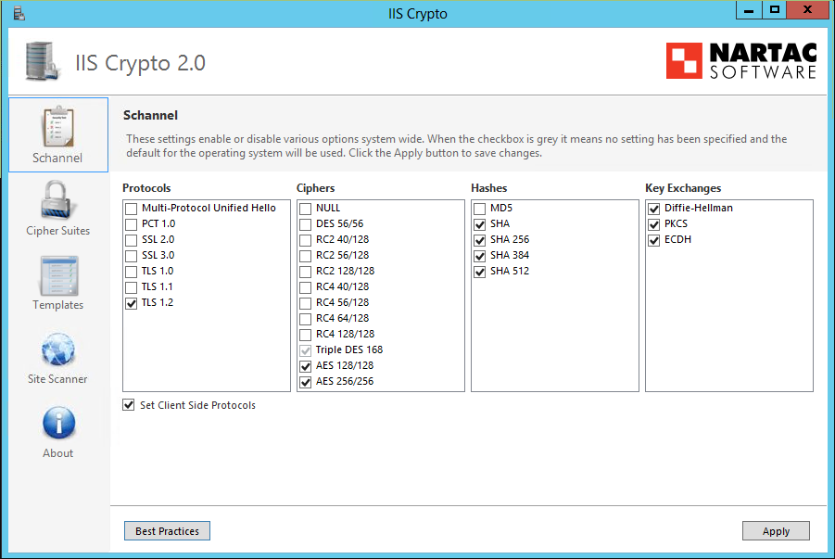Open the Cipher Suites padlock icon
Screen dimensions: 835x559
pyautogui.click(x=57, y=200)
